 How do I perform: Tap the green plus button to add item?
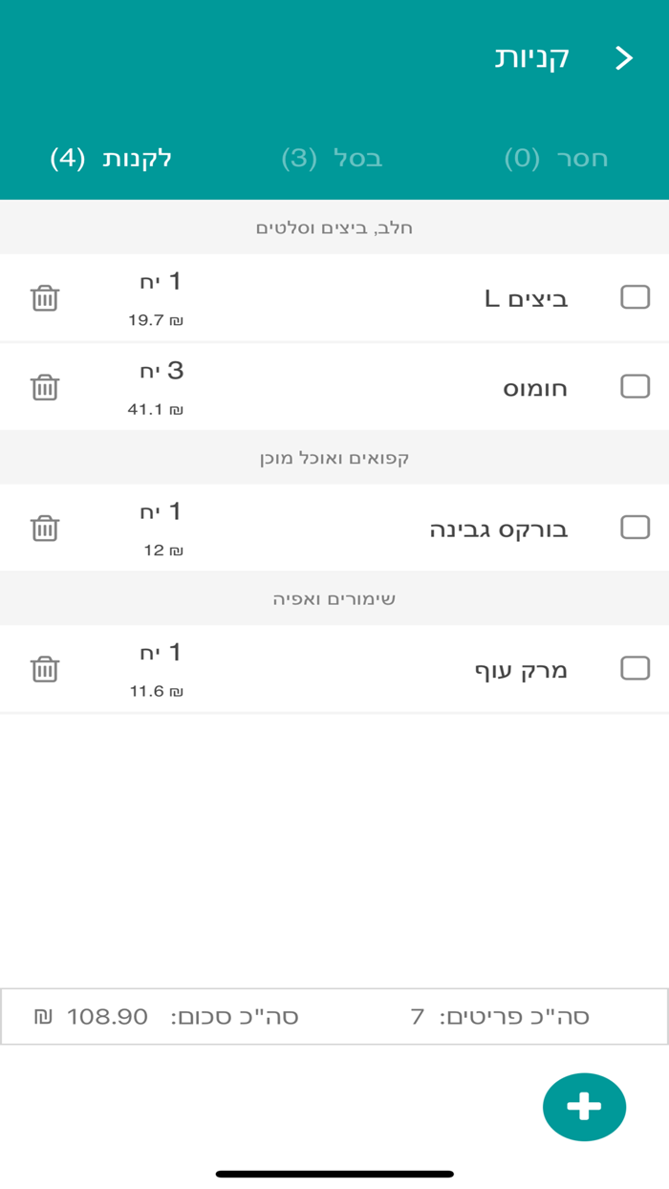coord(584,1107)
